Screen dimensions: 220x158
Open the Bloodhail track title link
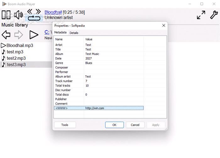pyautogui.click(x=53, y=12)
